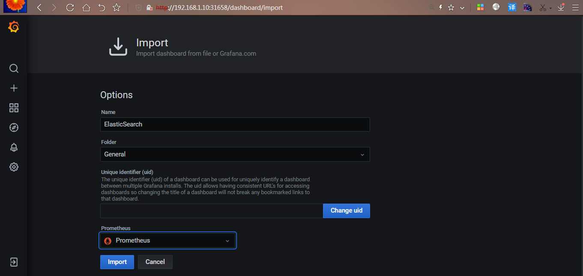Image resolution: width=583 pixels, height=276 pixels.
Task: Open the Folder General dropdown
Action: (235, 154)
